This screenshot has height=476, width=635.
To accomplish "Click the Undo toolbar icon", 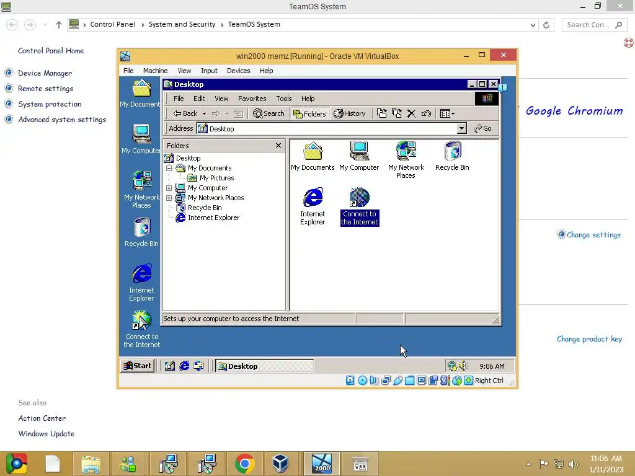I will click(426, 114).
